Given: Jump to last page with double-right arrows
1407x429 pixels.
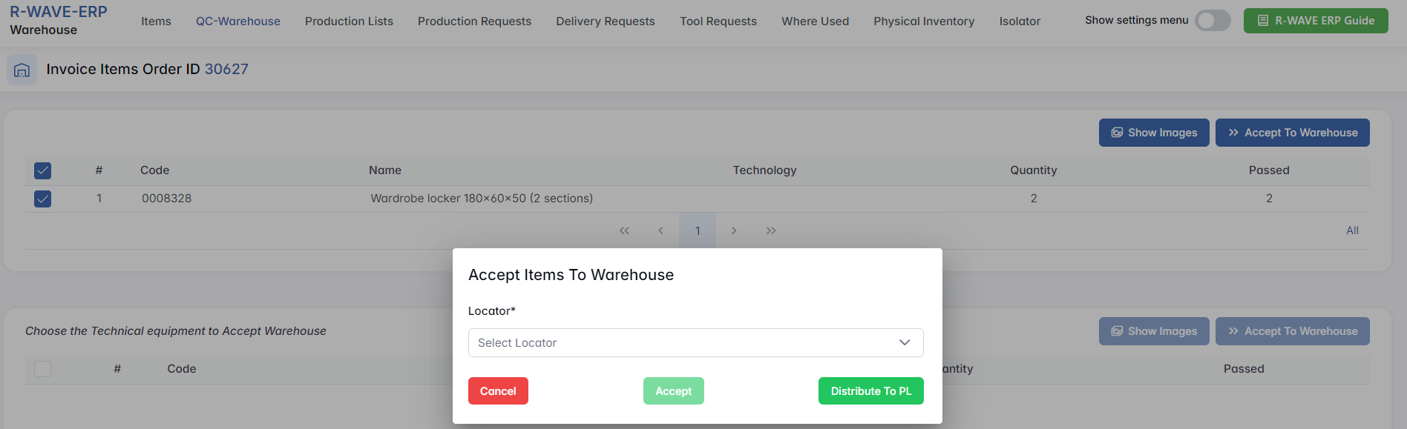Looking at the screenshot, I should [x=771, y=230].
